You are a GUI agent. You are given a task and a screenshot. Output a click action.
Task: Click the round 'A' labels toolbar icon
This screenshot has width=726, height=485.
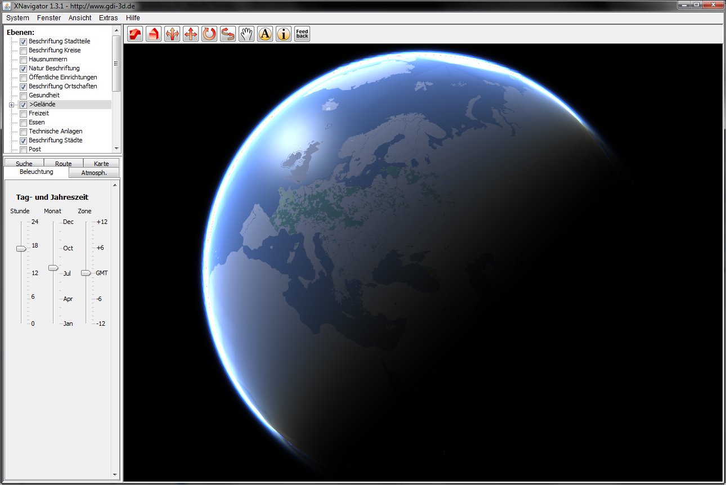click(x=265, y=34)
